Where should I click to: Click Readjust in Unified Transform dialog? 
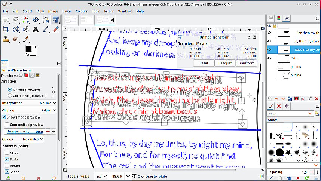(x=225, y=63)
